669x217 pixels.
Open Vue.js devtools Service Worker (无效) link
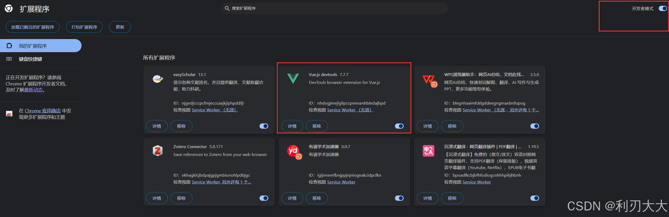pos(350,110)
